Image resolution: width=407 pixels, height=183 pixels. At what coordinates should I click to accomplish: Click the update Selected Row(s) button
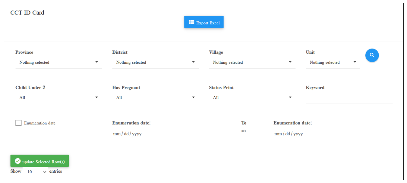[40, 161]
